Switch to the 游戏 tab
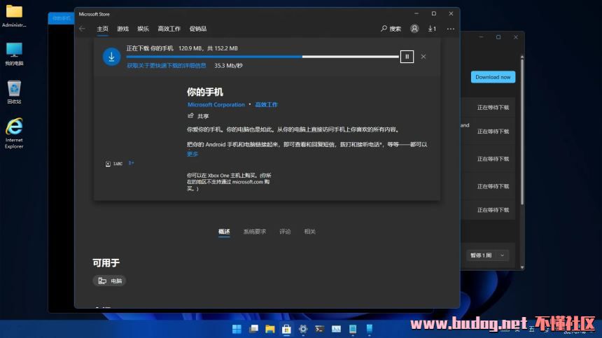The height and width of the screenshot is (338, 602). [123, 29]
